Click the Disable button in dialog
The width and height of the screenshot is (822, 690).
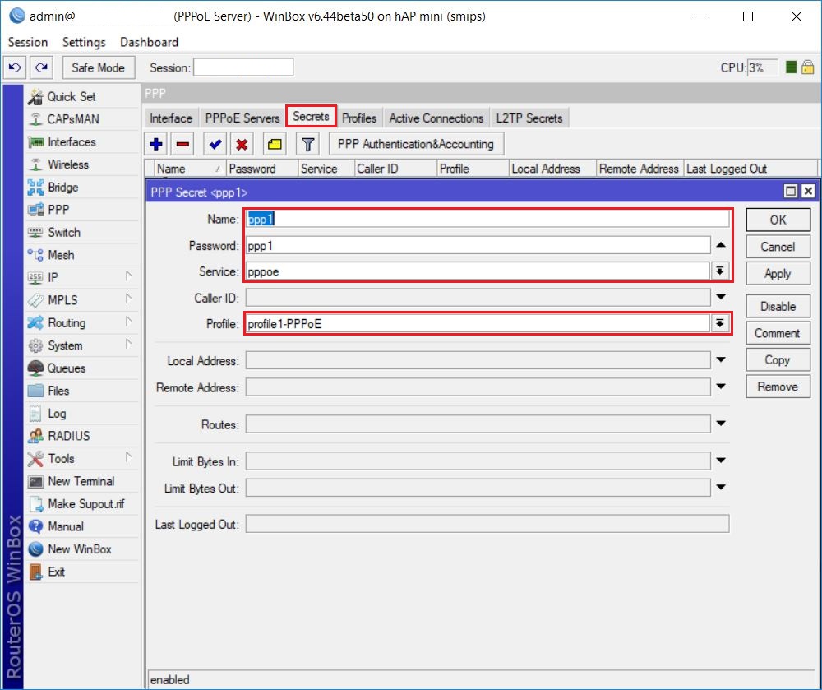point(778,306)
